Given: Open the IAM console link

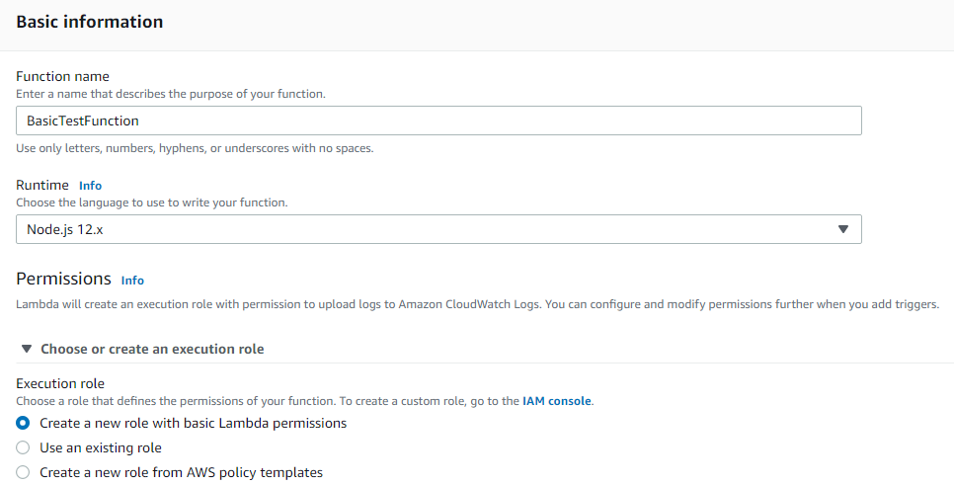Looking at the screenshot, I should (557, 401).
